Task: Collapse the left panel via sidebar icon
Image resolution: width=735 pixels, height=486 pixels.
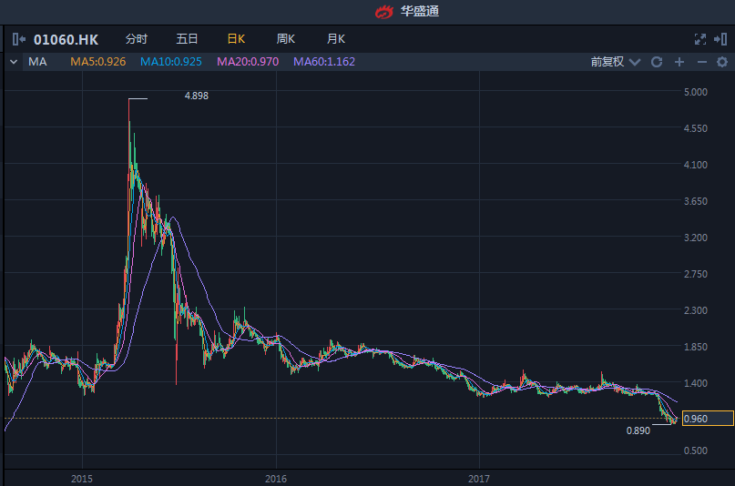Action: tap(19, 39)
